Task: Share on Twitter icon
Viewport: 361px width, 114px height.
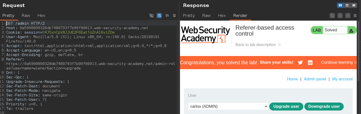Action: coord(300,62)
